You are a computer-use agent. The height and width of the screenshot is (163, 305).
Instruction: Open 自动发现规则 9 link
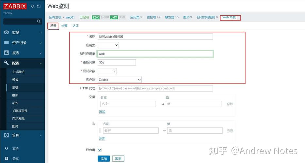(207, 17)
